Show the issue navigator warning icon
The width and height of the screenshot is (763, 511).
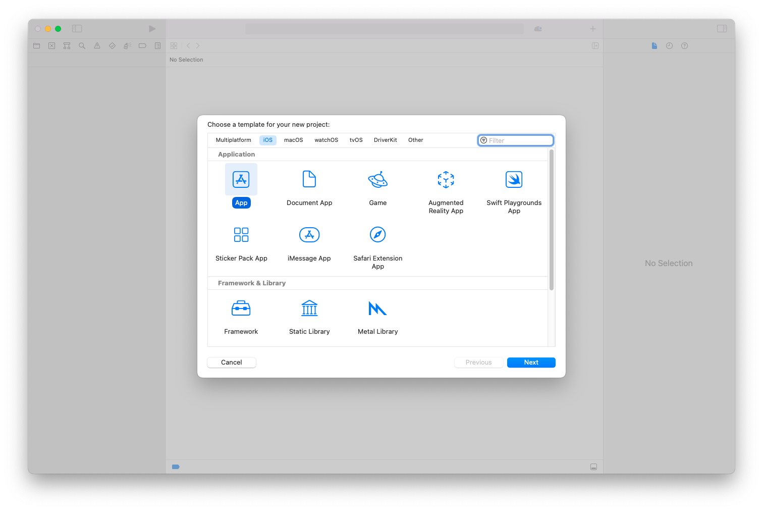coord(97,45)
